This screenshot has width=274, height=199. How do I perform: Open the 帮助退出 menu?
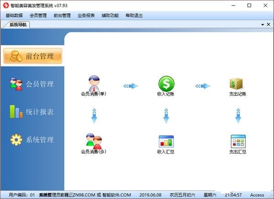coord(134,16)
